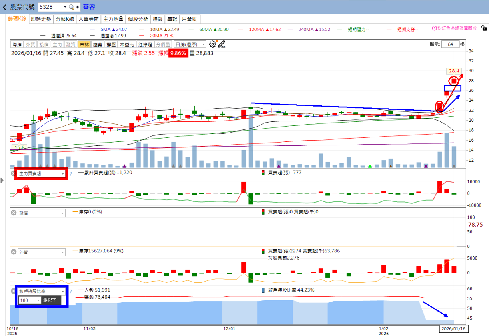Toggle the padlock icon at top right

(x=484, y=28)
